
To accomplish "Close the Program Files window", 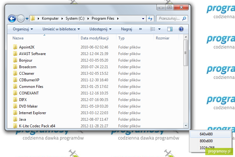I will click(x=181, y=7).
